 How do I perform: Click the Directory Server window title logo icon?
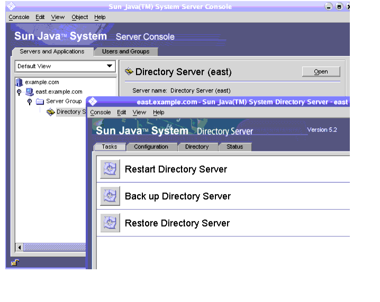[93, 101]
